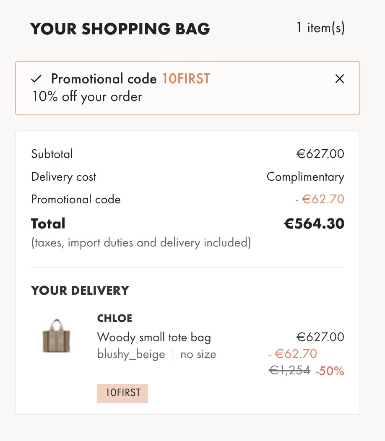
Task: Click the pink 10FIRST tag under product
Action: click(122, 393)
